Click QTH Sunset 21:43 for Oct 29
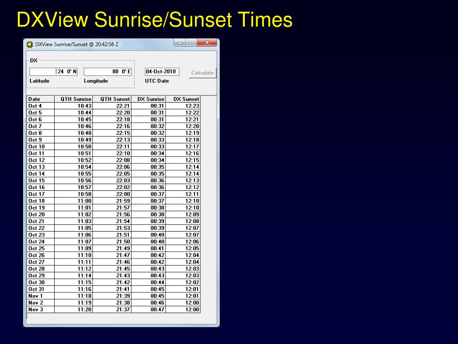The image size is (458, 344). [112, 275]
